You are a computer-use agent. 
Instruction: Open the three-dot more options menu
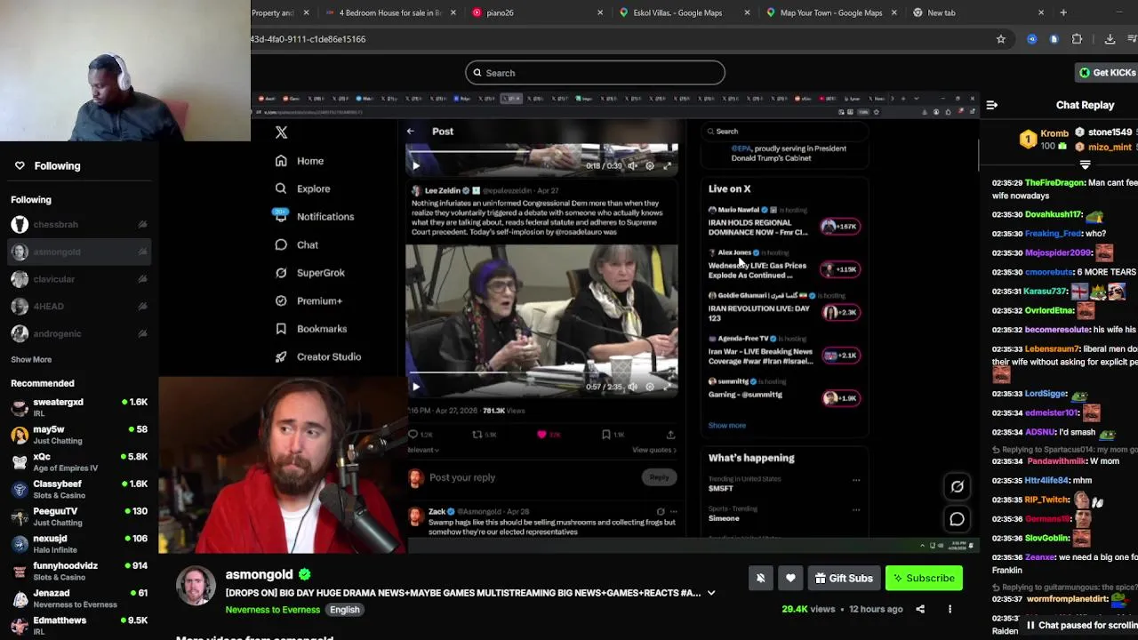click(950, 610)
